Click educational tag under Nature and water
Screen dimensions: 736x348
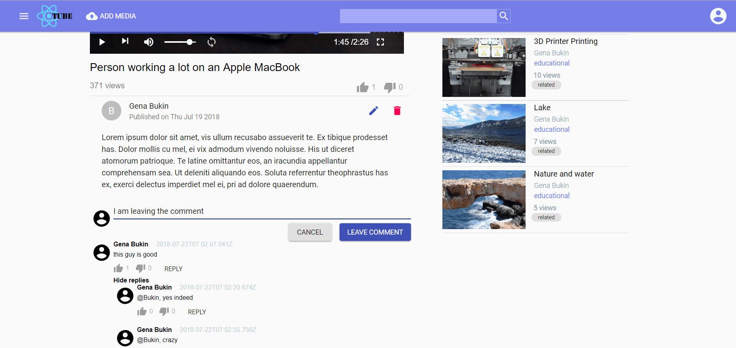[x=552, y=195]
